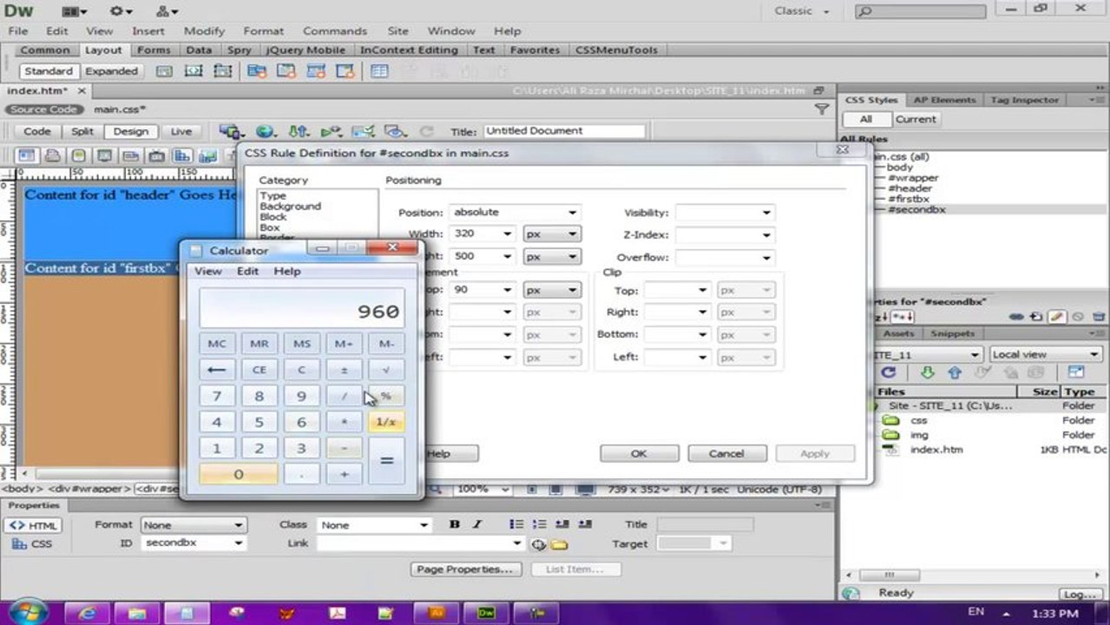Toggle Code view
This screenshot has height=625, width=1110.
37,132
